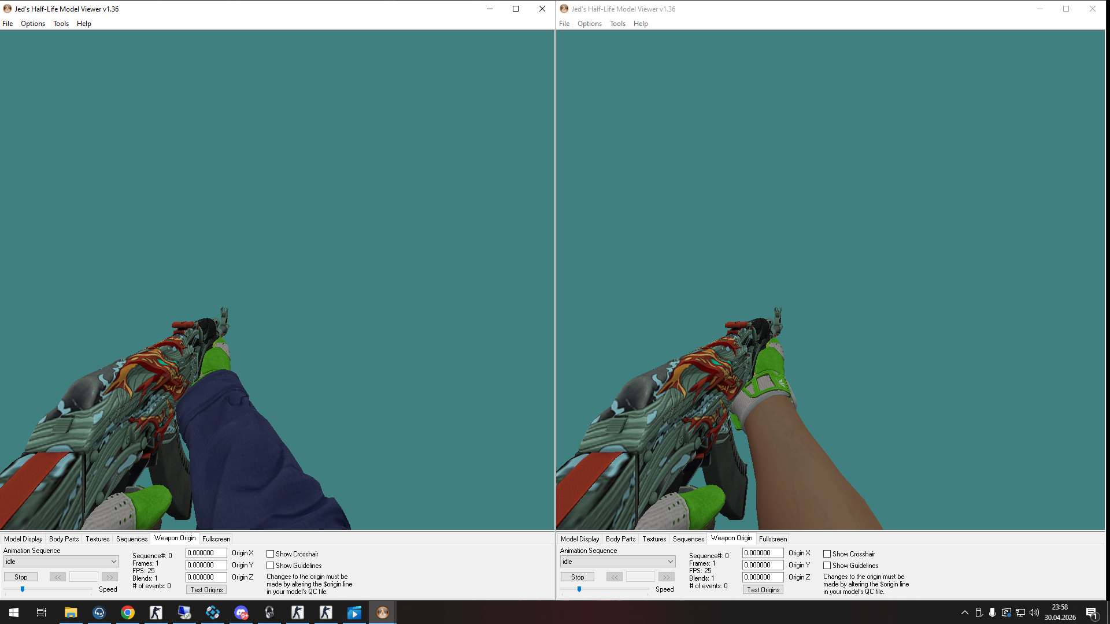Enable Show Crosshair in the left window

click(270, 554)
